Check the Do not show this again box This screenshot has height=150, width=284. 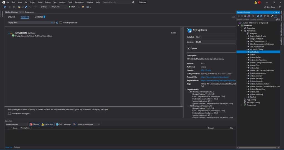9,114
